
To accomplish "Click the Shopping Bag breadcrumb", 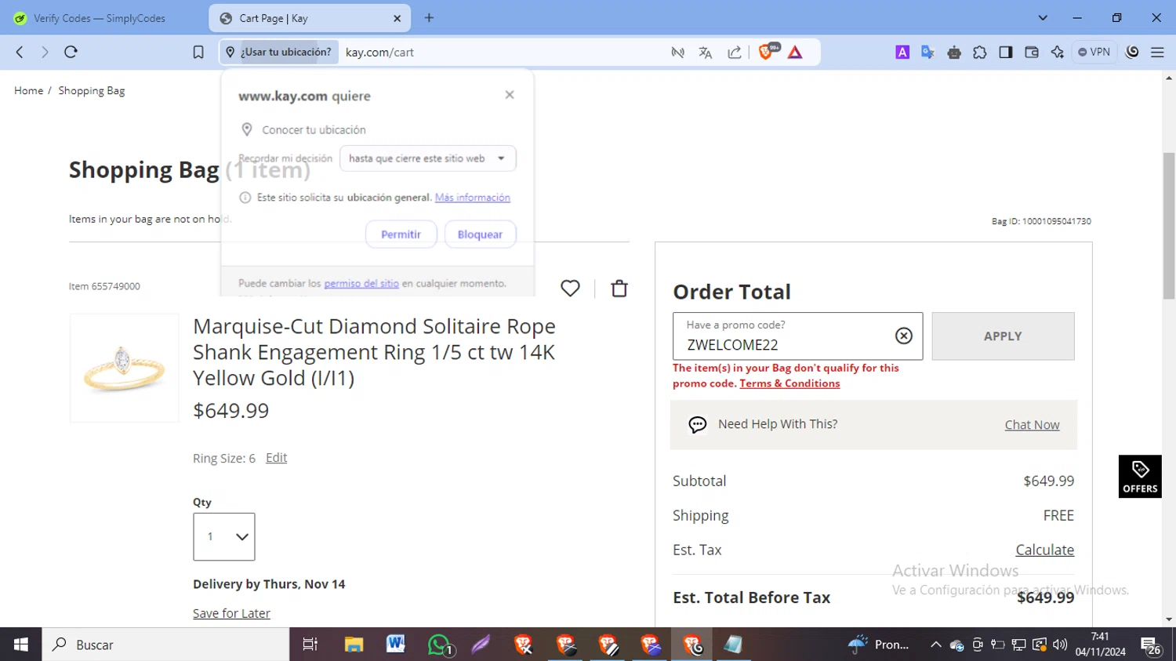I will (x=92, y=91).
